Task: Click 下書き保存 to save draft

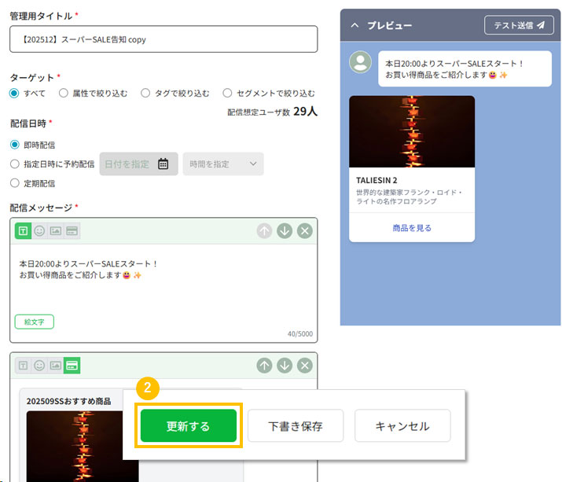Action: [x=295, y=426]
